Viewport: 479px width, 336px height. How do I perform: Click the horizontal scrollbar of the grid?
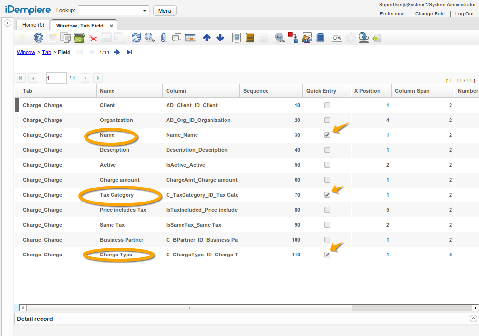pyautogui.click(x=188, y=308)
